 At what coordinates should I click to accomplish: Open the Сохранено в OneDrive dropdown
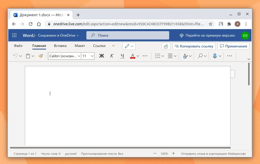click(x=58, y=35)
